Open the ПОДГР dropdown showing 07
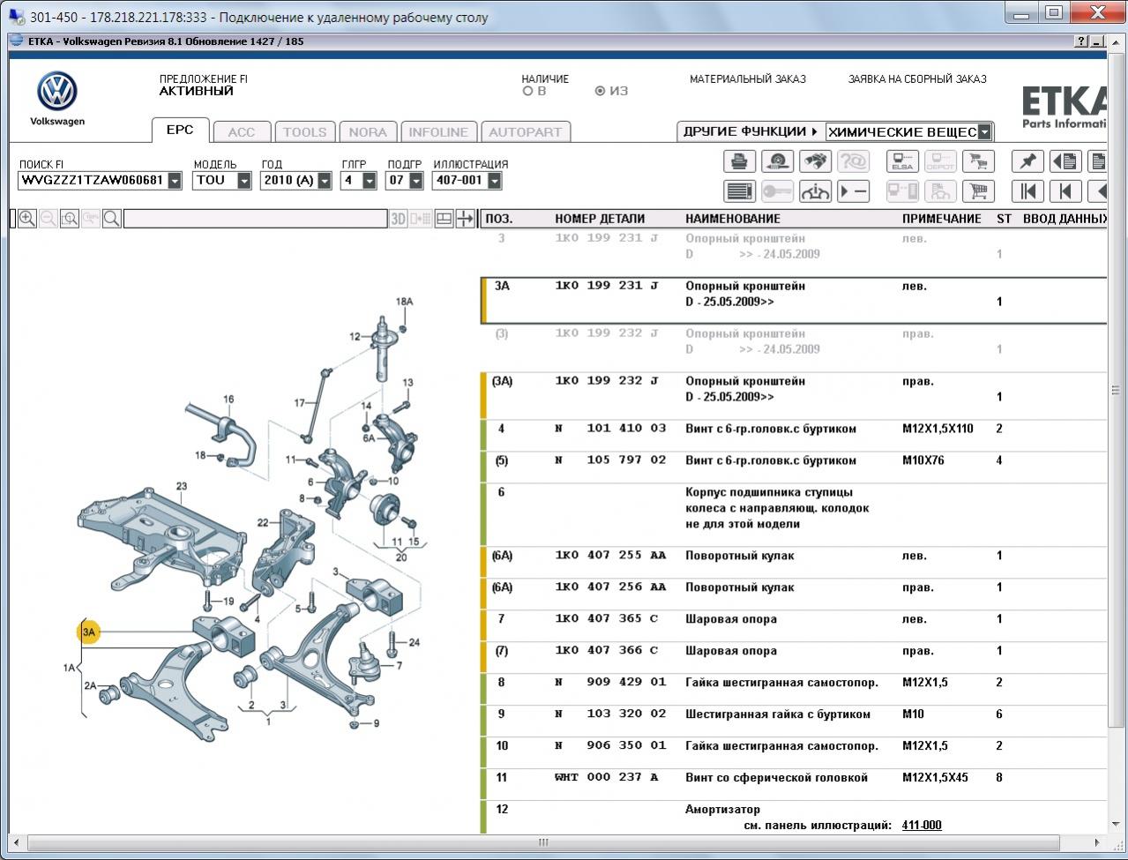 coord(415,181)
